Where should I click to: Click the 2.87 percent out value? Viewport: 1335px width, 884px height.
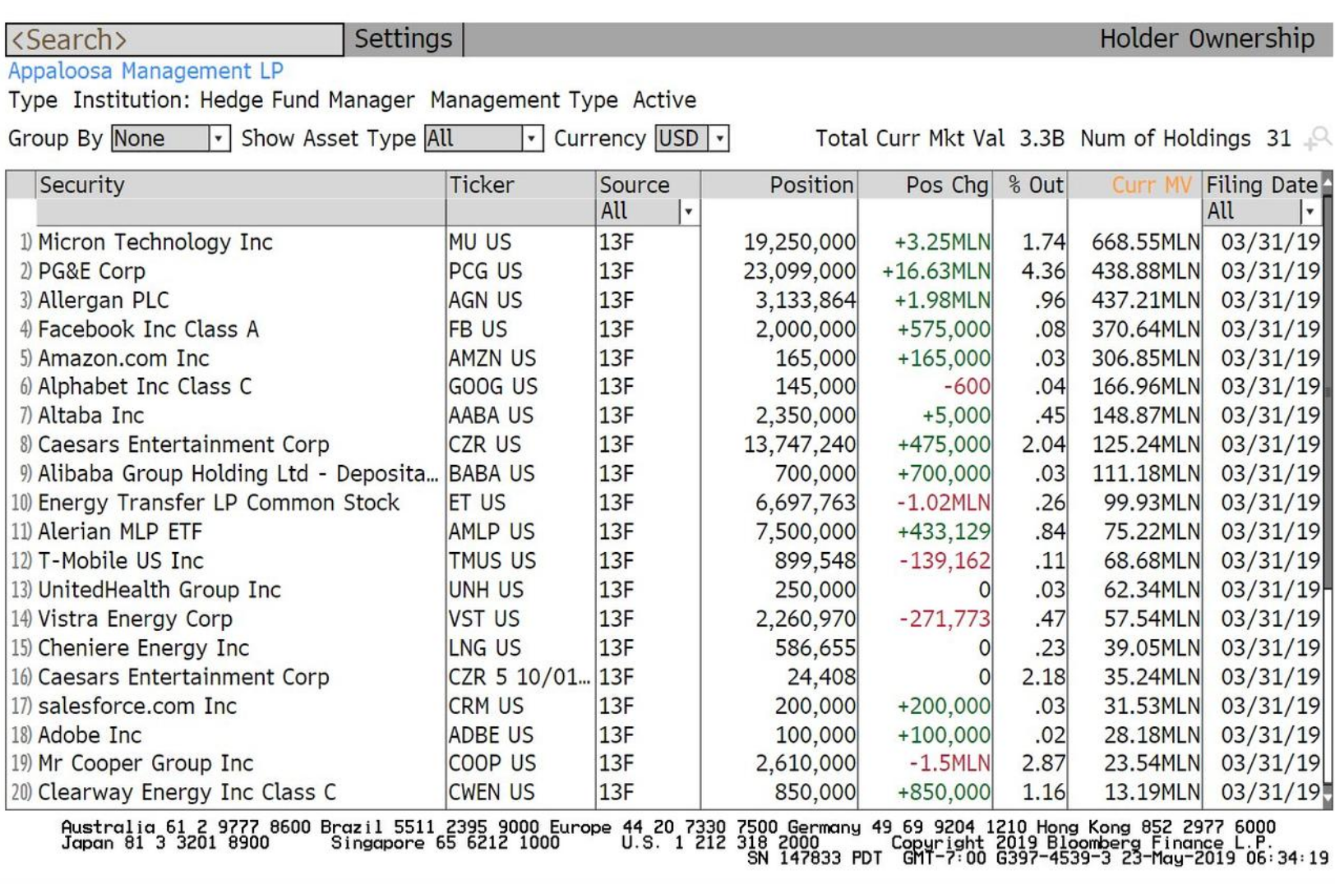pyautogui.click(x=1043, y=763)
